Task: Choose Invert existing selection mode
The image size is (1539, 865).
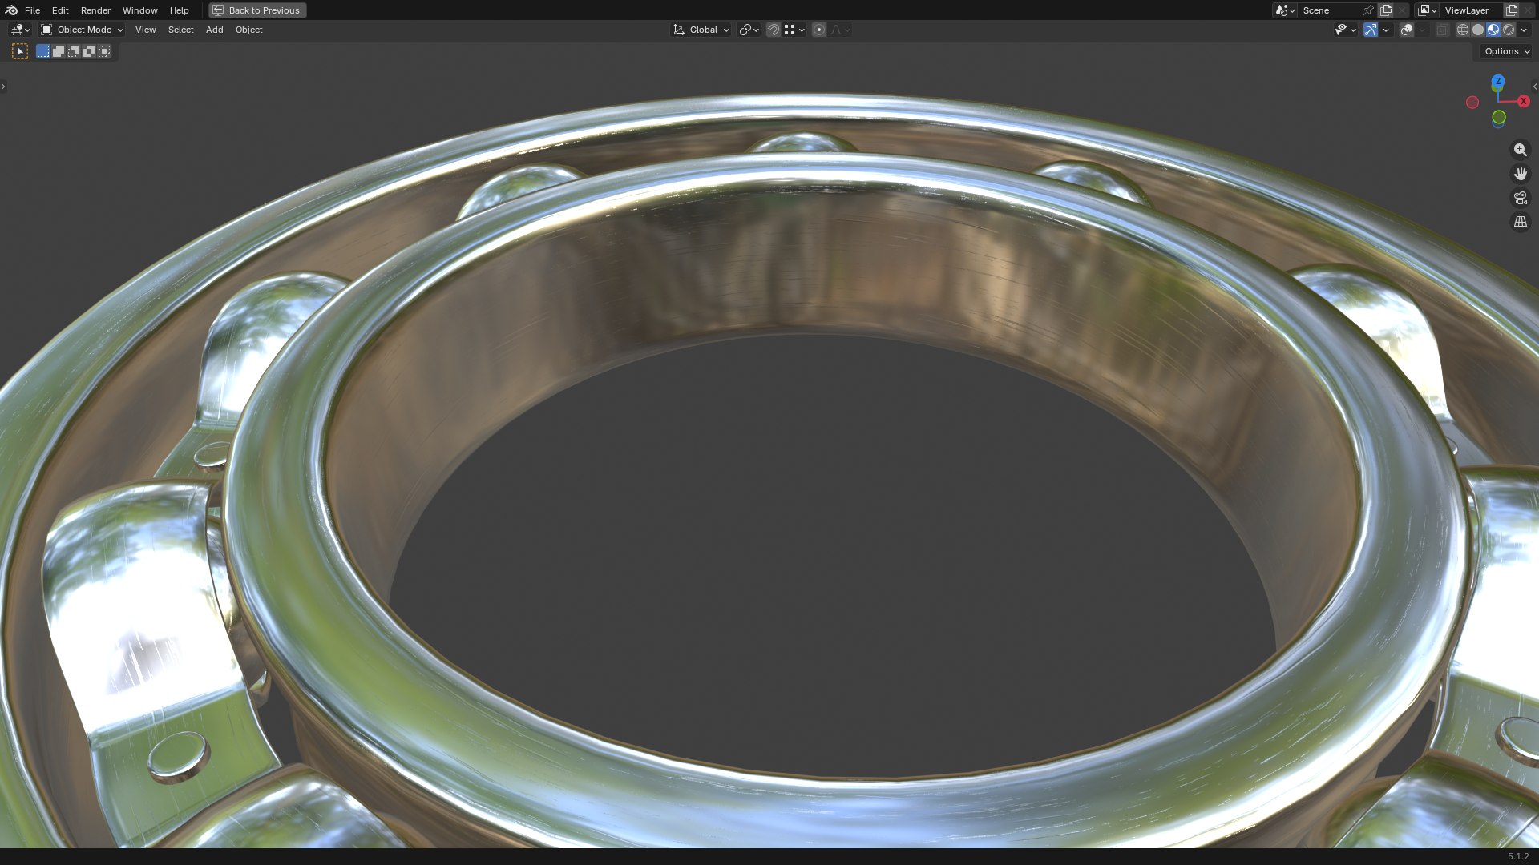Action: point(89,51)
